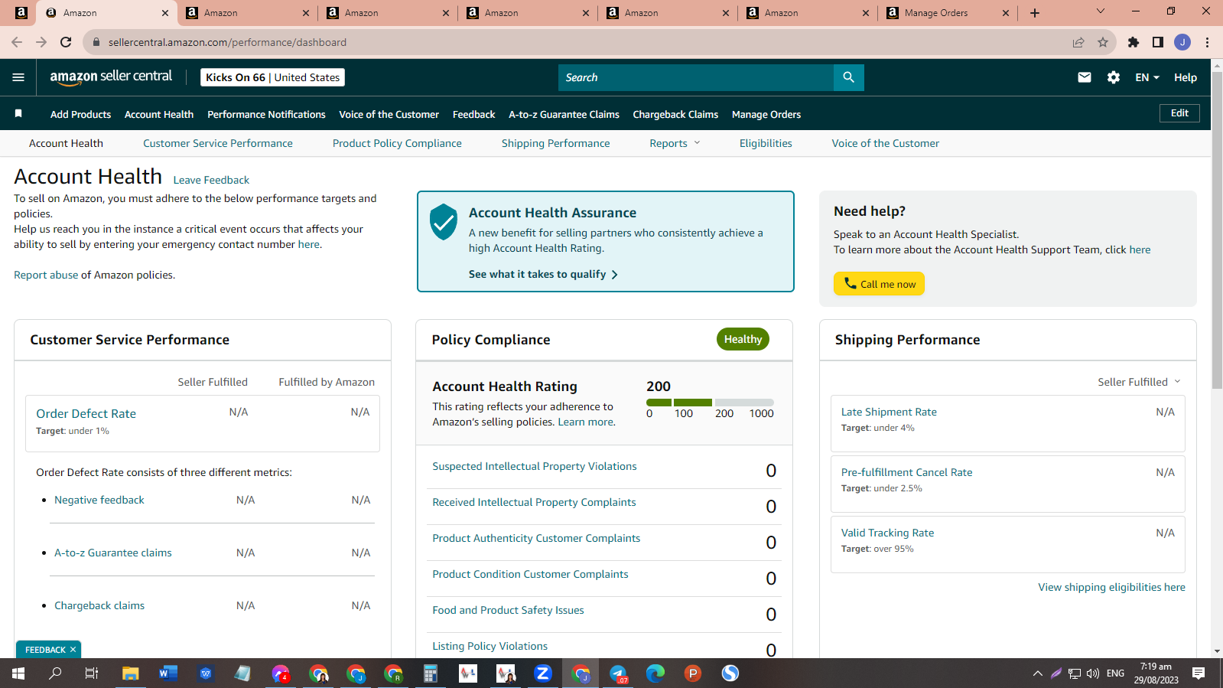Show hidden system tray icons

[1038, 673]
